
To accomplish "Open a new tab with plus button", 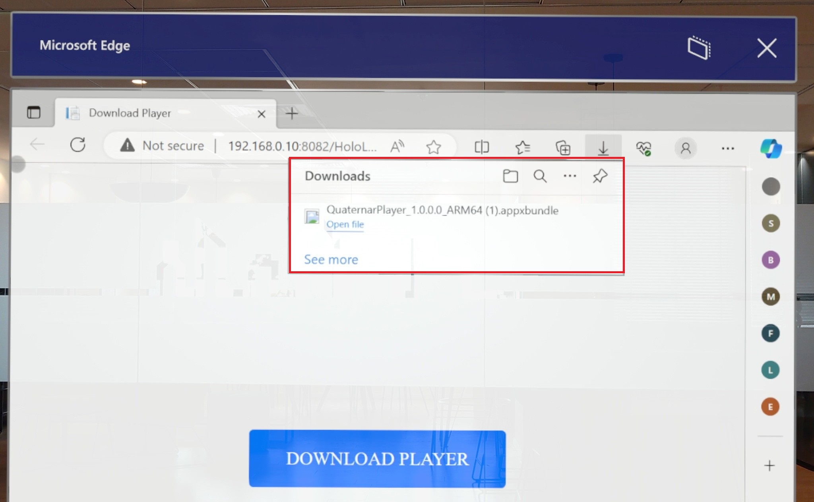I will tap(292, 114).
